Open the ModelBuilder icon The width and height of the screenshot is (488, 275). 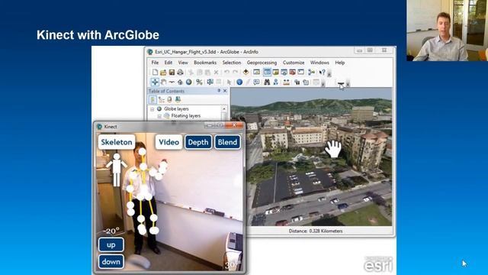click(311, 72)
